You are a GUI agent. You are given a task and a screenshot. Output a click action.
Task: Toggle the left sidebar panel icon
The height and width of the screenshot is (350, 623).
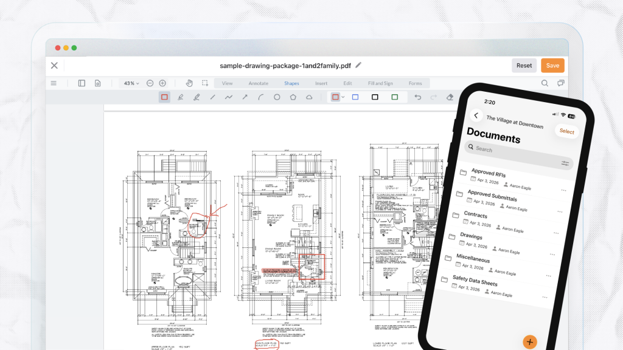click(x=82, y=83)
